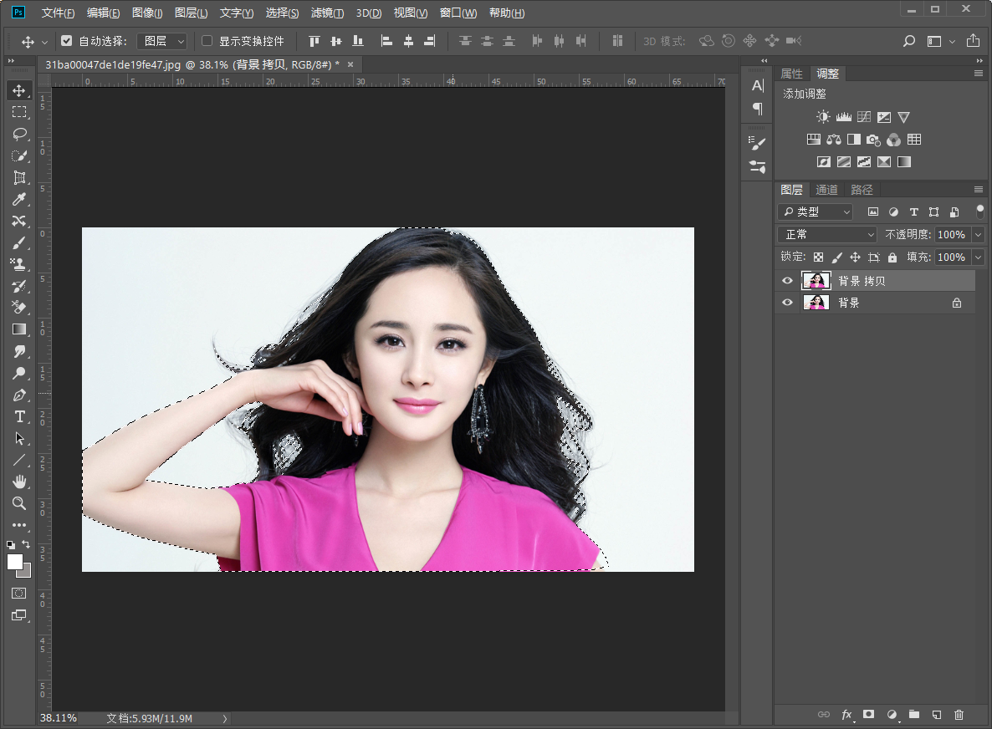Switch to the 通道 tab
The height and width of the screenshot is (729, 992).
click(826, 190)
